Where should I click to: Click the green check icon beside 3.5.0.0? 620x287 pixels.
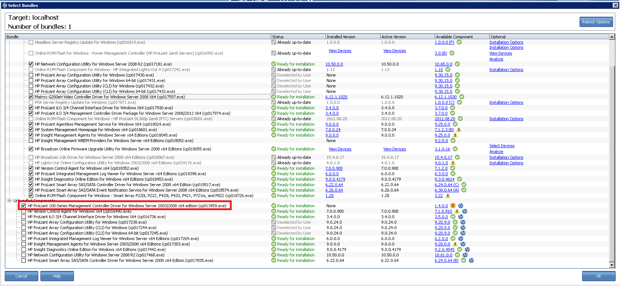pos(453,217)
